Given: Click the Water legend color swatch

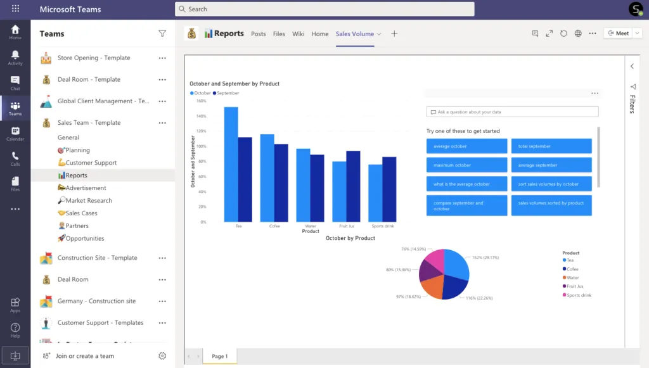Looking at the screenshot, I should click(x=564, y=277).
